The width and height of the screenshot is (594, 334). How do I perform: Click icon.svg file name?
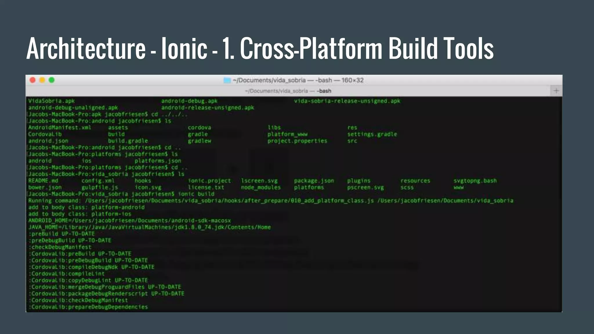point(148,188)
